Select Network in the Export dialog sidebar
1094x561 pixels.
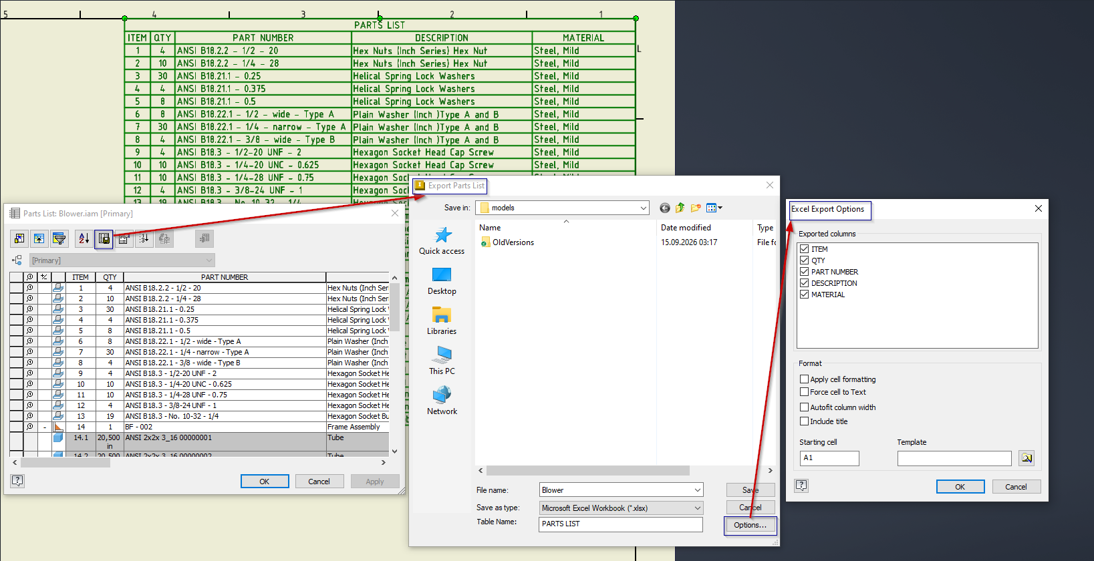pyautogui.click(x=442, y=401)
